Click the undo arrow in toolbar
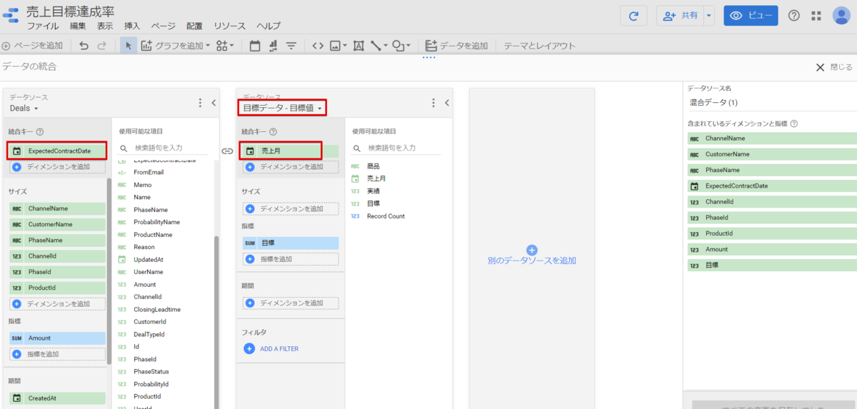 84,46
